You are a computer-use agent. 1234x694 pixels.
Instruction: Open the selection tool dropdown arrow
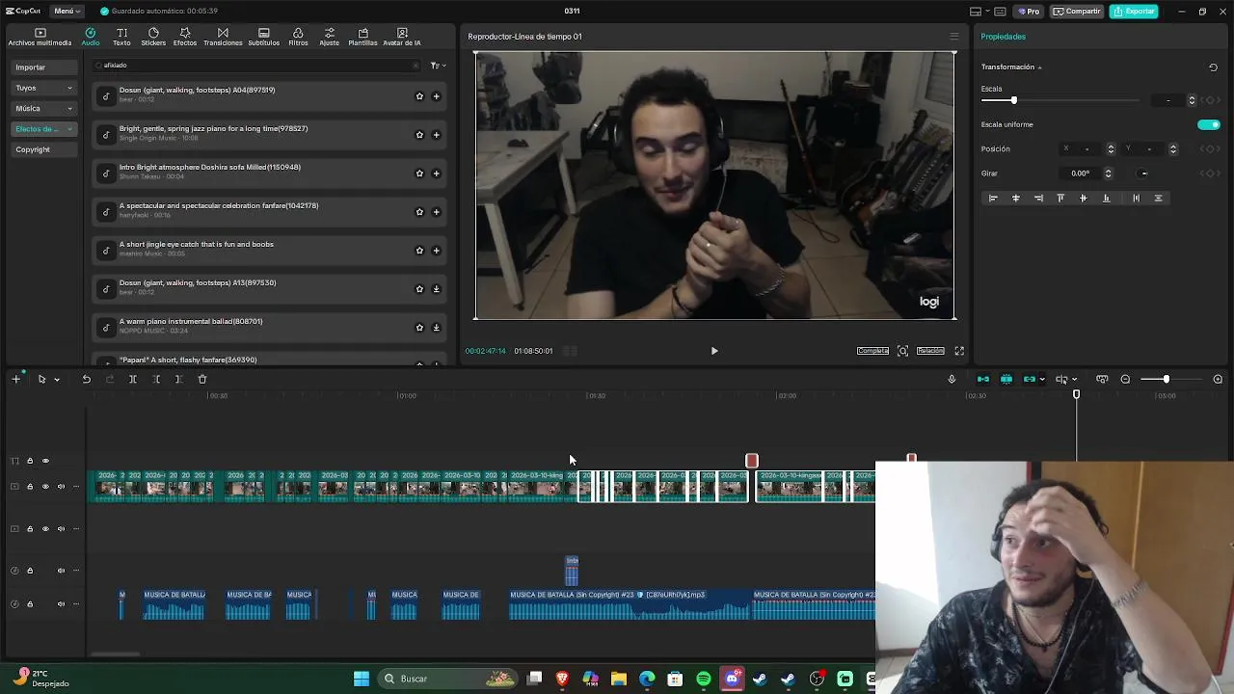[57, 380]
